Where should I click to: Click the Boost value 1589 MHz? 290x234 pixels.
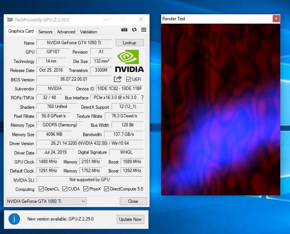tap(132, 162)
